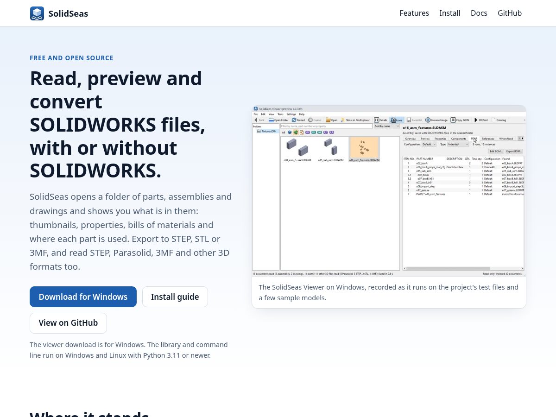Click the SolidSeas Viewer title bar icon
This screenshot has height=417, width=556.
pos(256,109)
